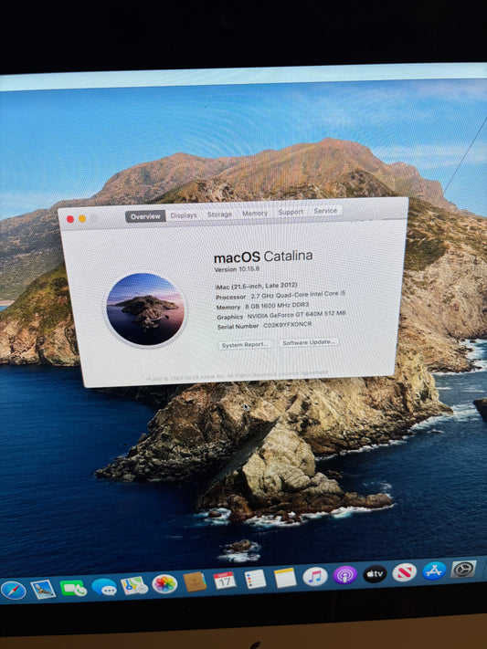
Task: Open Podcasts from the Dock
Action: tap(344, 575)
